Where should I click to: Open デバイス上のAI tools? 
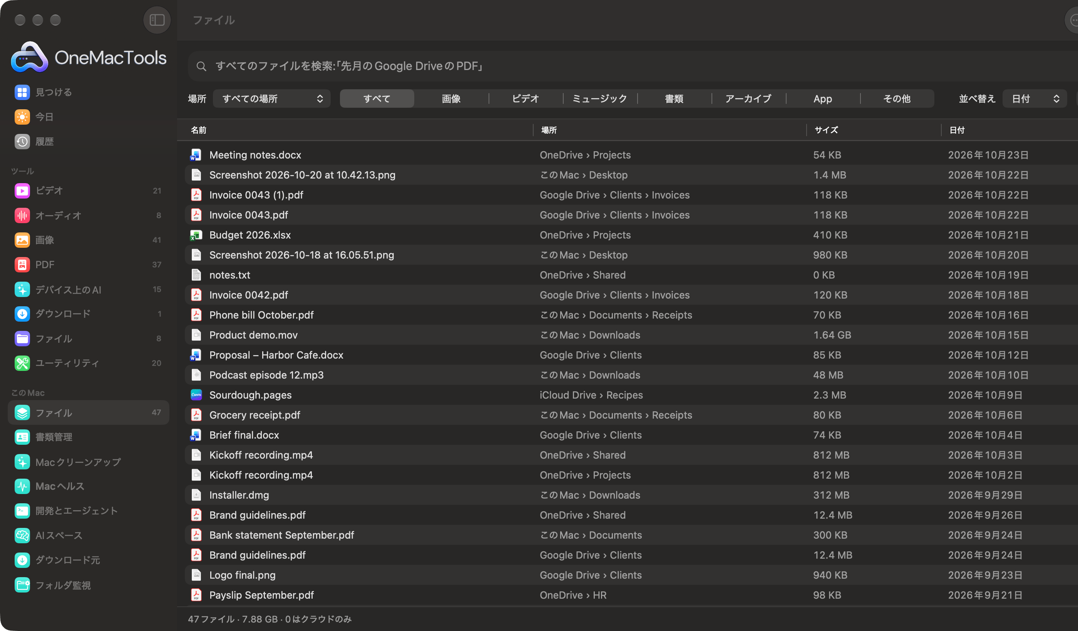pyautogui.click(x=89, y=289)
